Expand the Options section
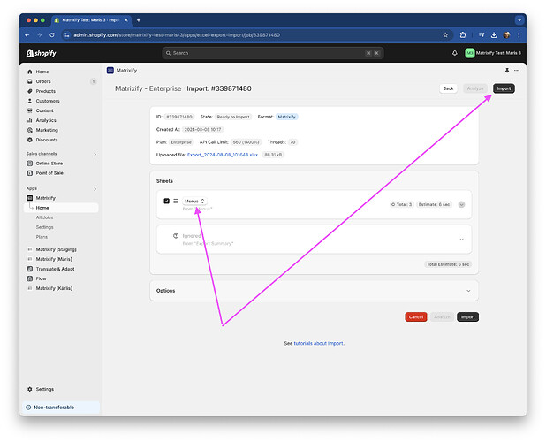Image resolution: width=546 pixels, height=442 pixels. click(468, 291)
